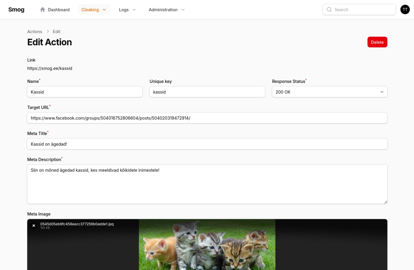
Task: Select the Target URL text box
Action: [x=207, y=118]
